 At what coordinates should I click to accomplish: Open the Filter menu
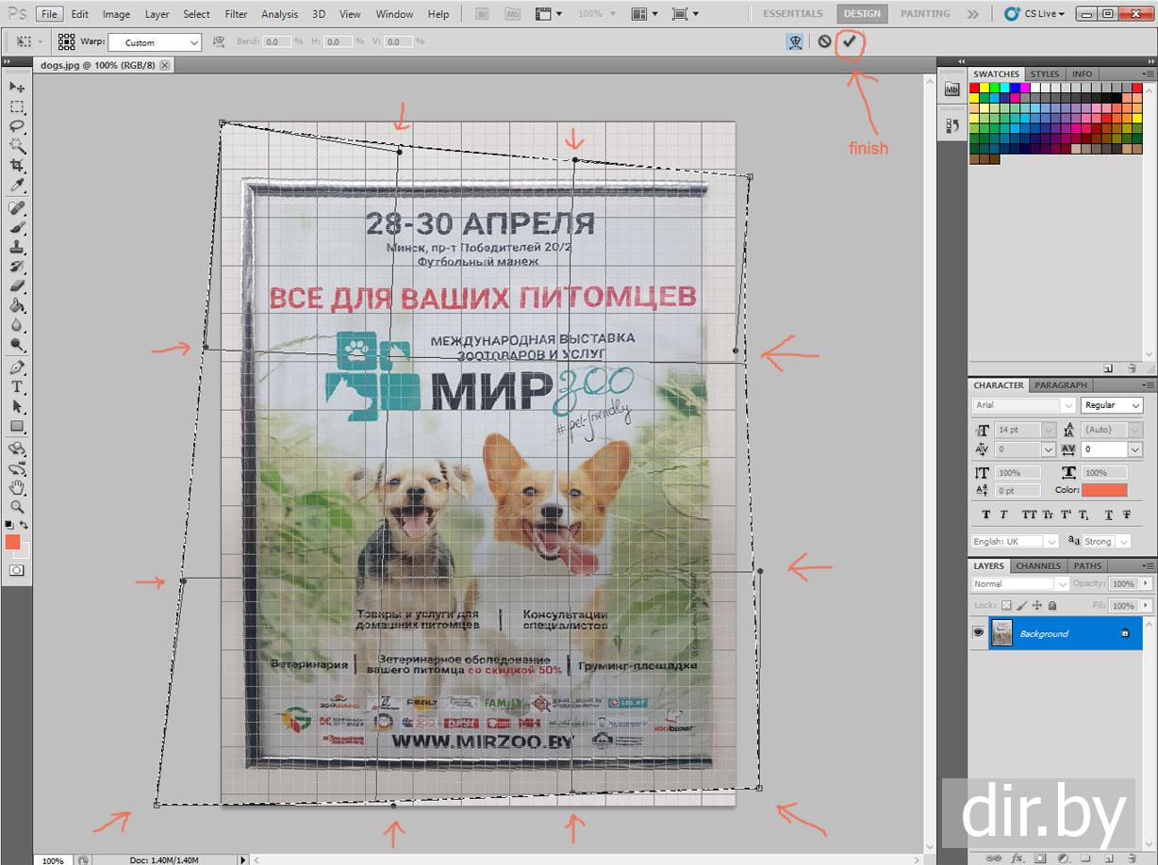click(x=236, y=14)
